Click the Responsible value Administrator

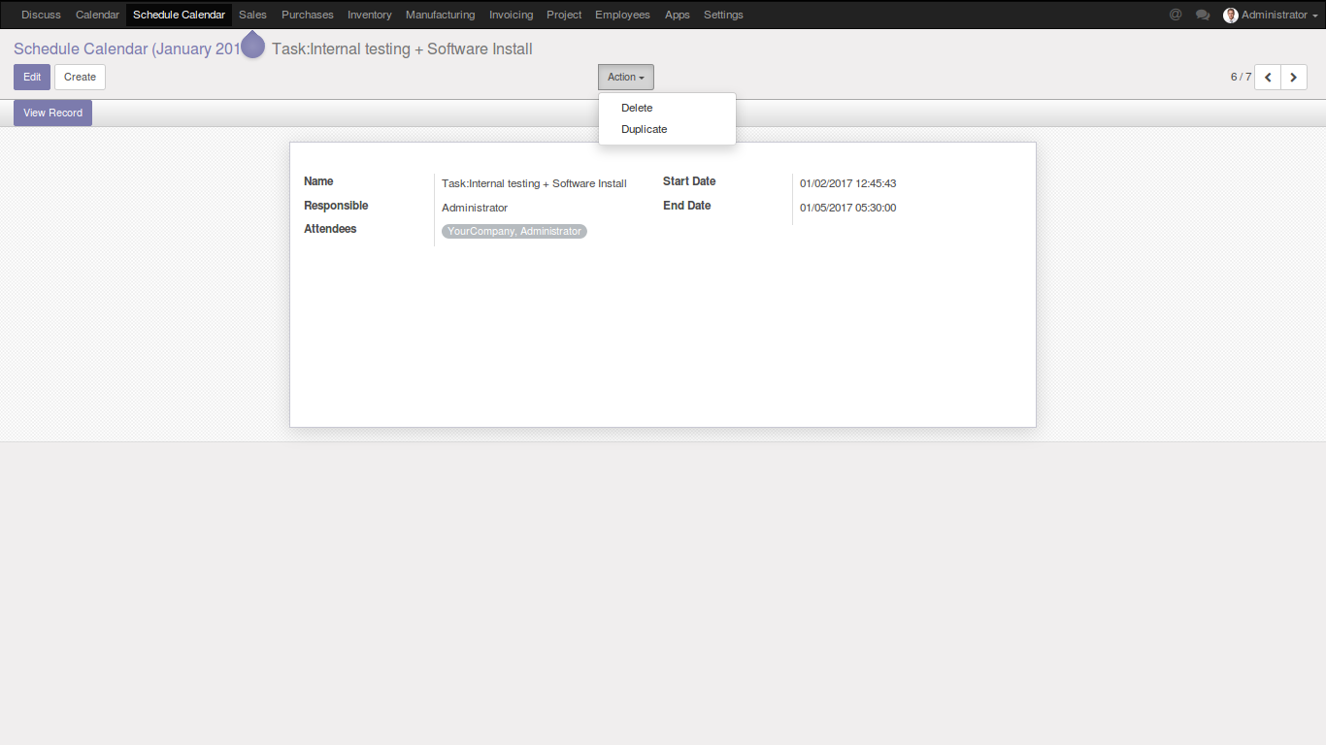(475, 208)
